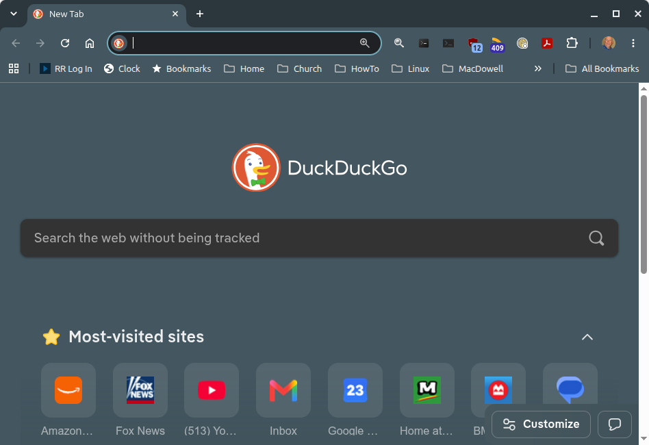This screenshot has width=649, height=445.
Task: Click the 'Most-visited sites' heading text
Action: click(x=136, y=337)
